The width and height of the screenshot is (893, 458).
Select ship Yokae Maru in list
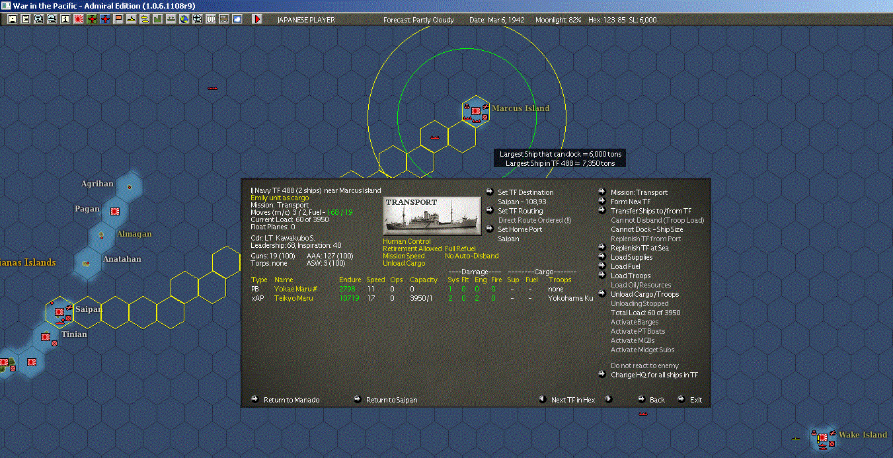(295, 289)
